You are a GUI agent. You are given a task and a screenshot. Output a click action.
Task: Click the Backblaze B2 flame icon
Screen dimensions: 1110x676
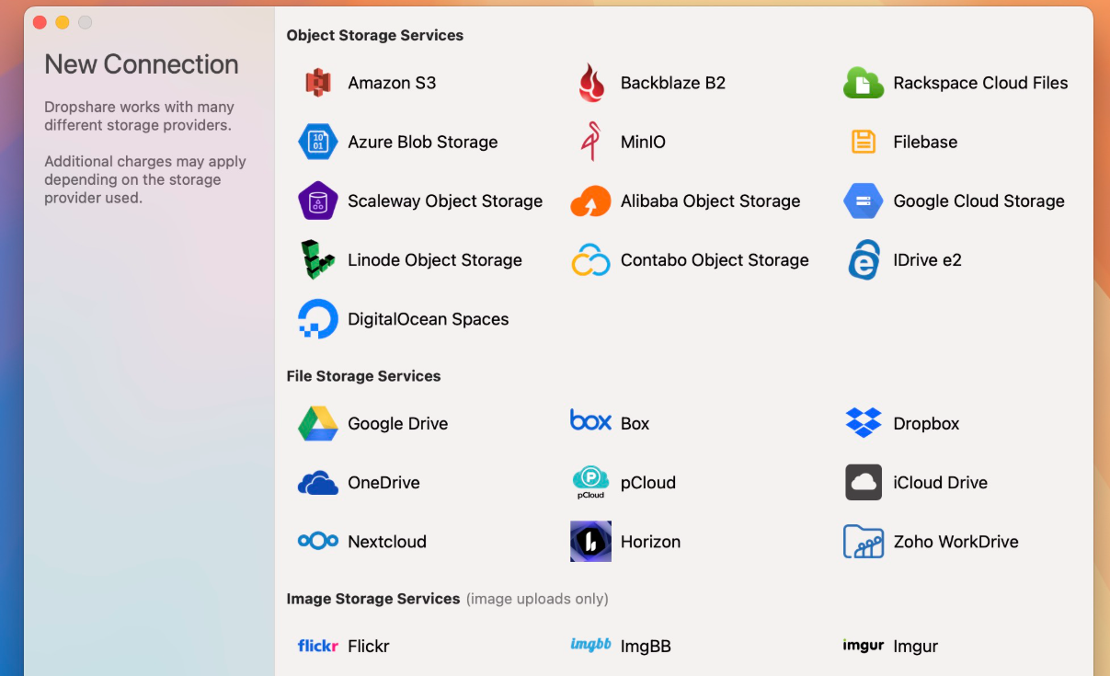(x=591, y=83)
